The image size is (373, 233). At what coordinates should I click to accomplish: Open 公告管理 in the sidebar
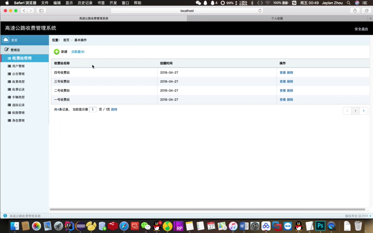point(18,74)
